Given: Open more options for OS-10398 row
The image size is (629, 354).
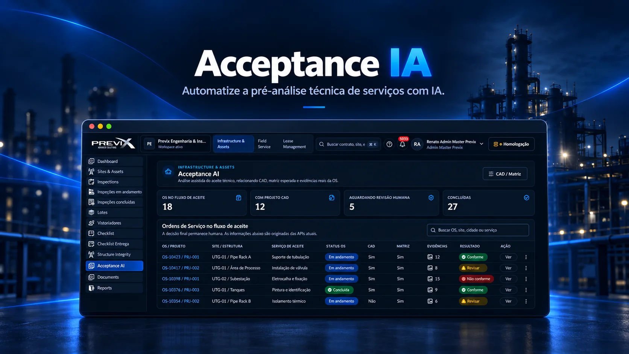Looking at the screenshot, I should tap(526, 279).
